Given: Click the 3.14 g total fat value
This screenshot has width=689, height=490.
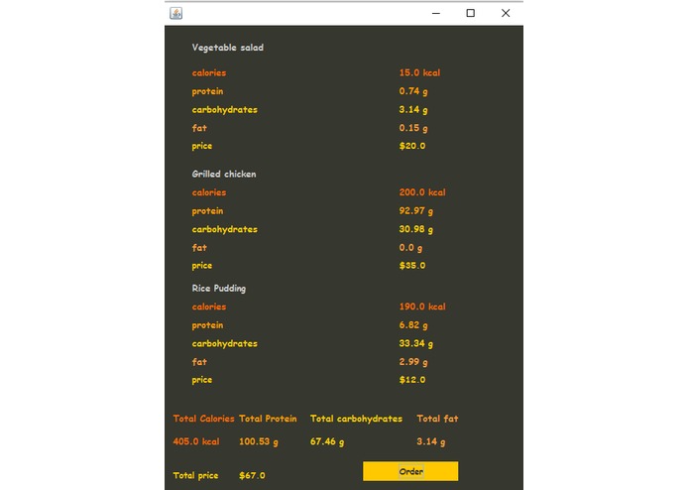Looking at the screenshot, I should coord(431,441).
